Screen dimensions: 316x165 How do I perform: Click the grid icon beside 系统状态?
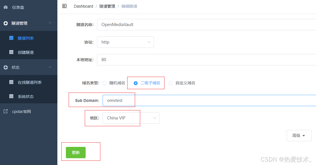pos(11,96)
